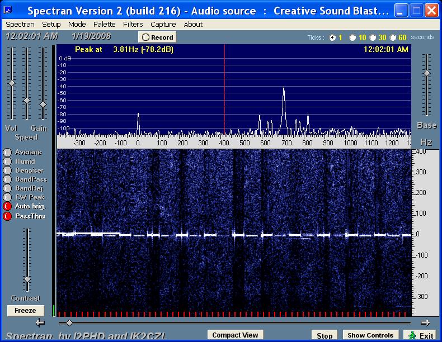Open the Filters menu

(133, 25)
